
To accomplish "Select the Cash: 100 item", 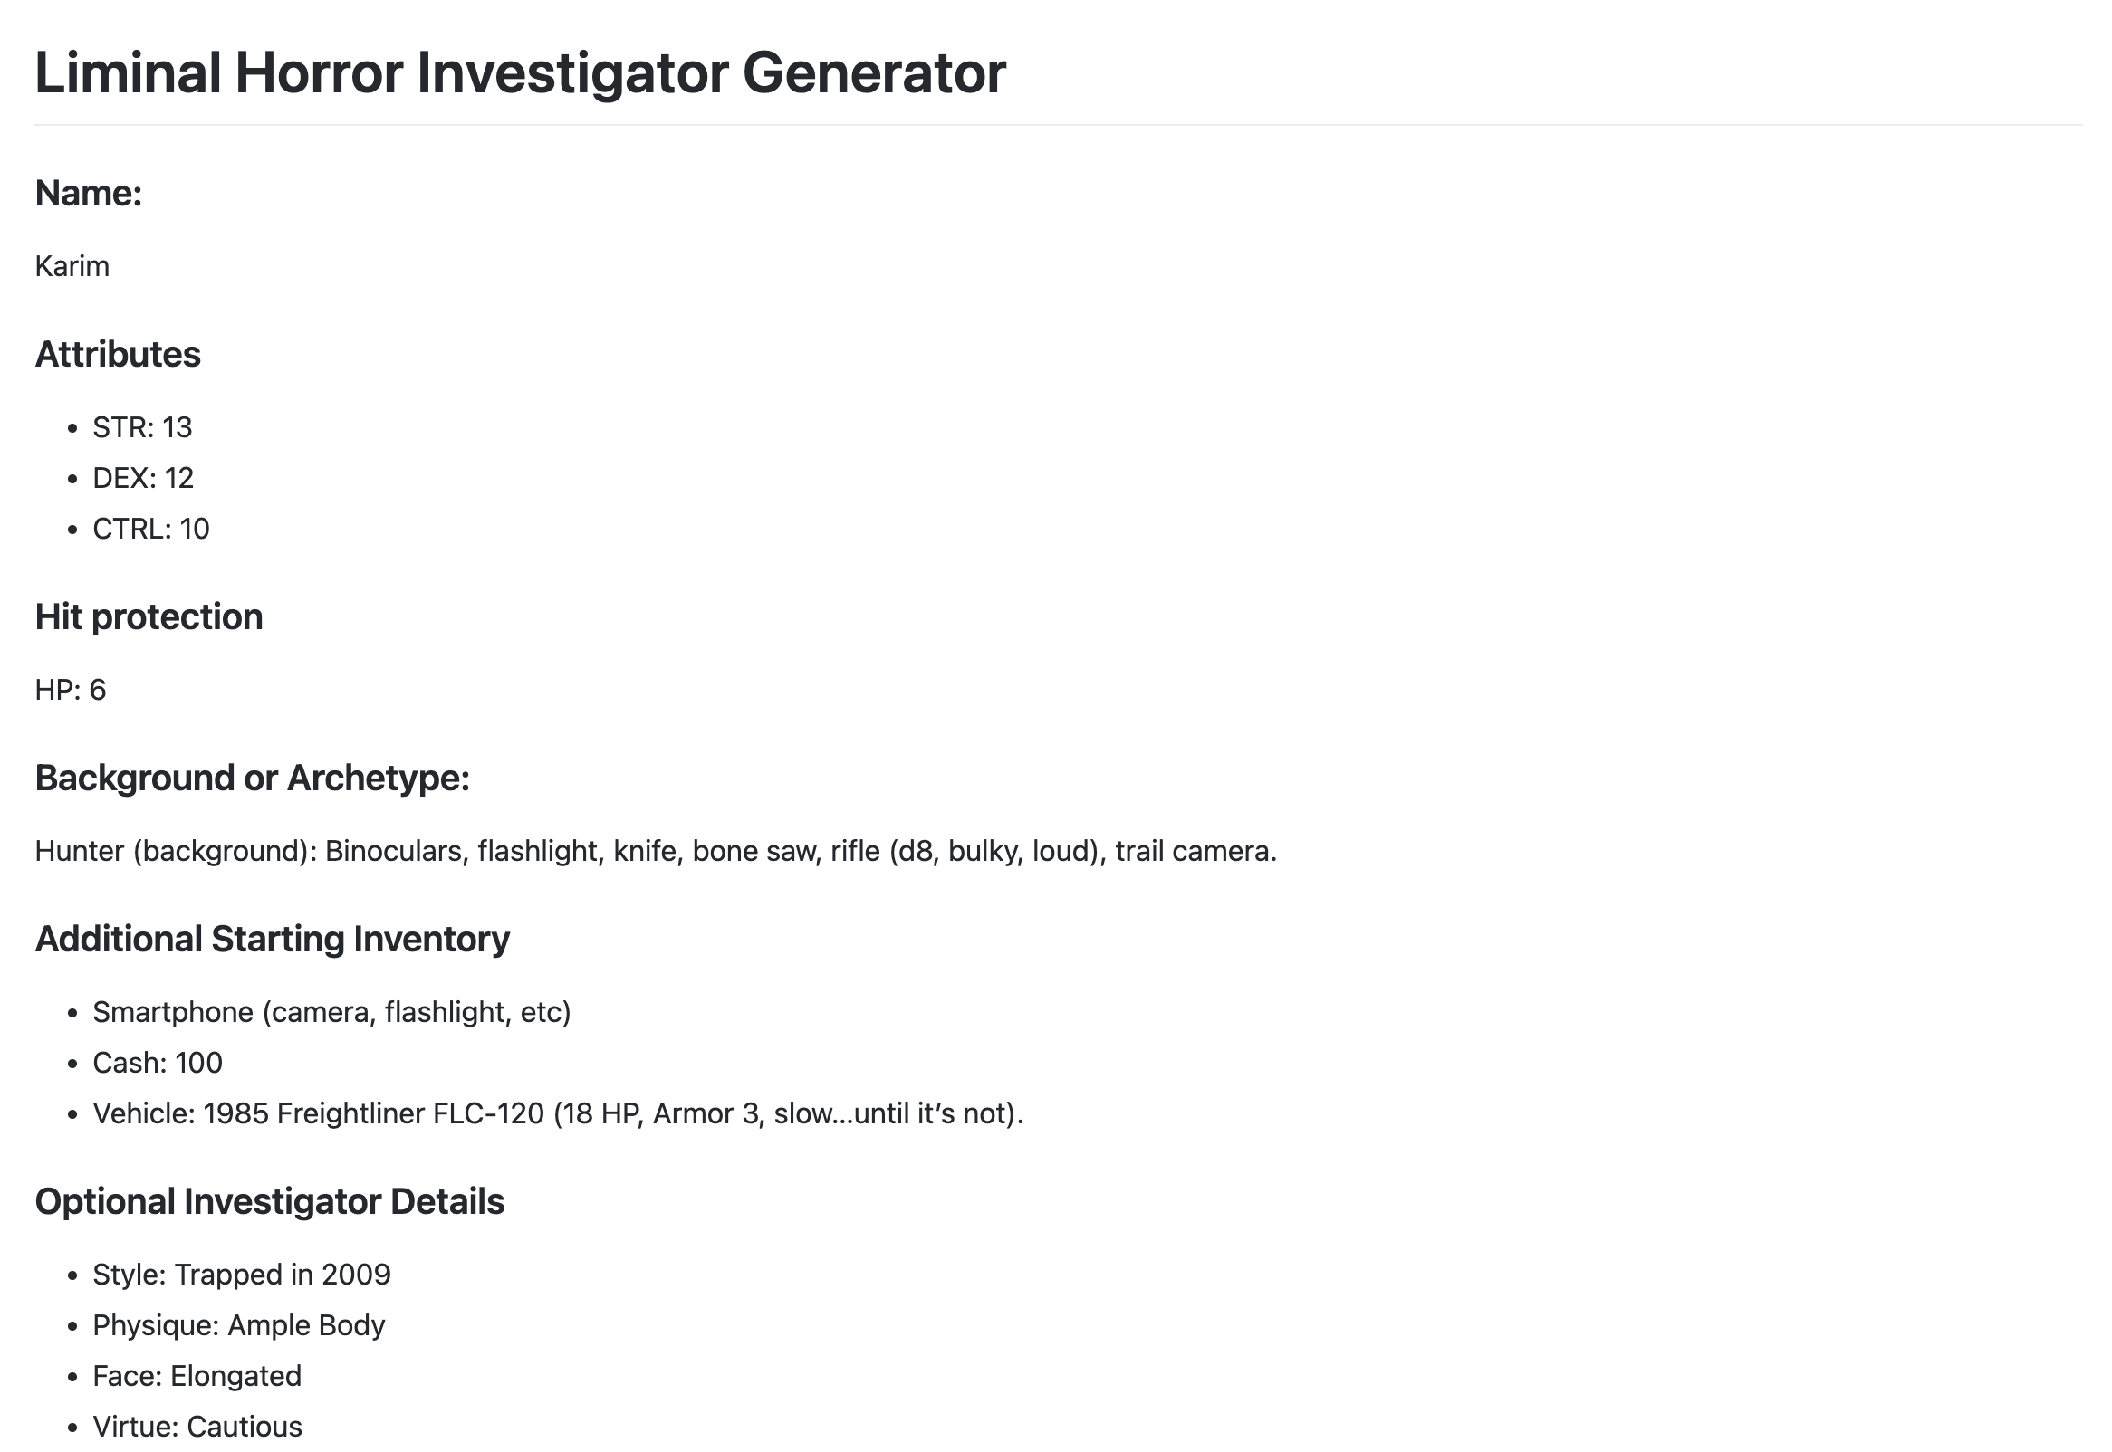I will pos(158,1064).
